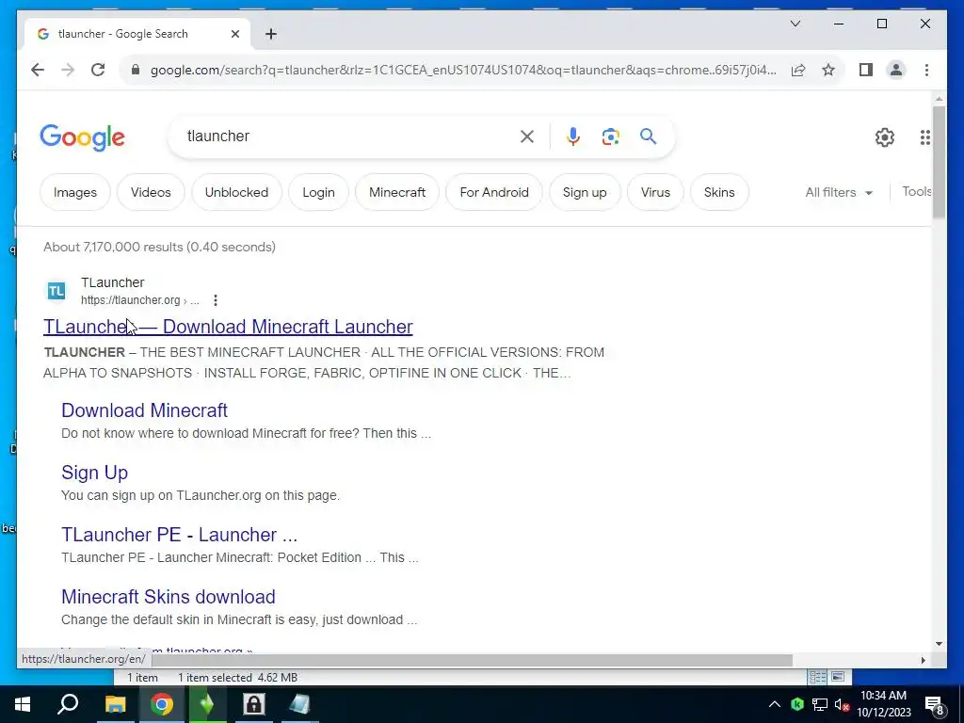The image size is (964, 723).
Task: Click the tlauncher.org URL breadcrumb
Action: (140, 300)
